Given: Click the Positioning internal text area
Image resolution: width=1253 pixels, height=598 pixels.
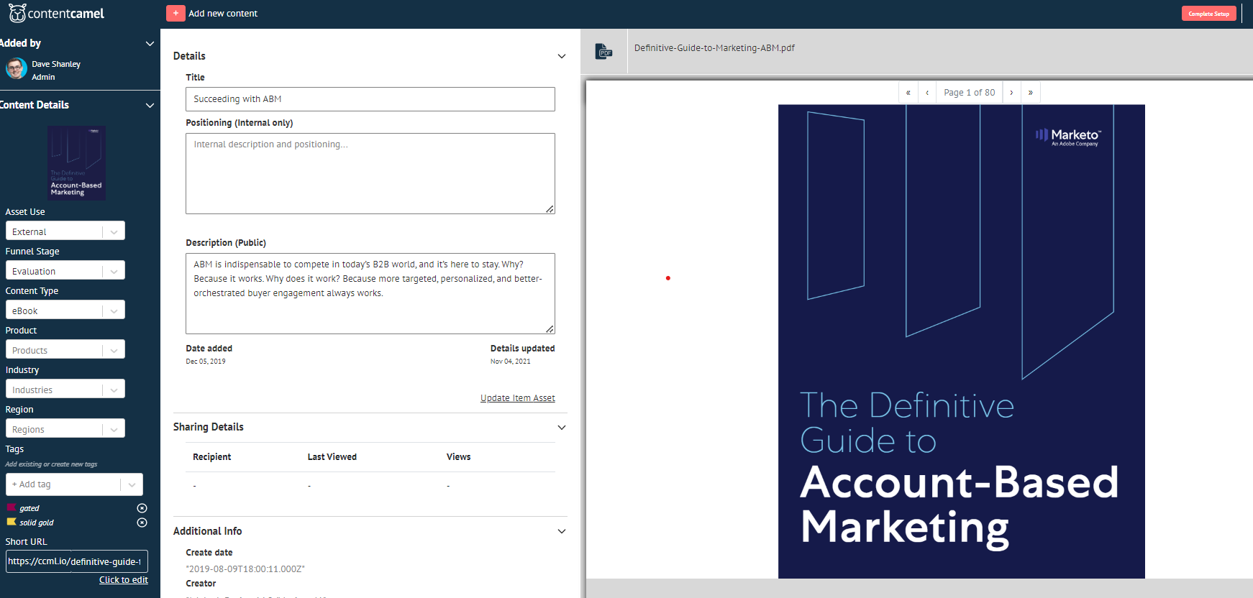Looking at the screenshot, I should 370,173.
